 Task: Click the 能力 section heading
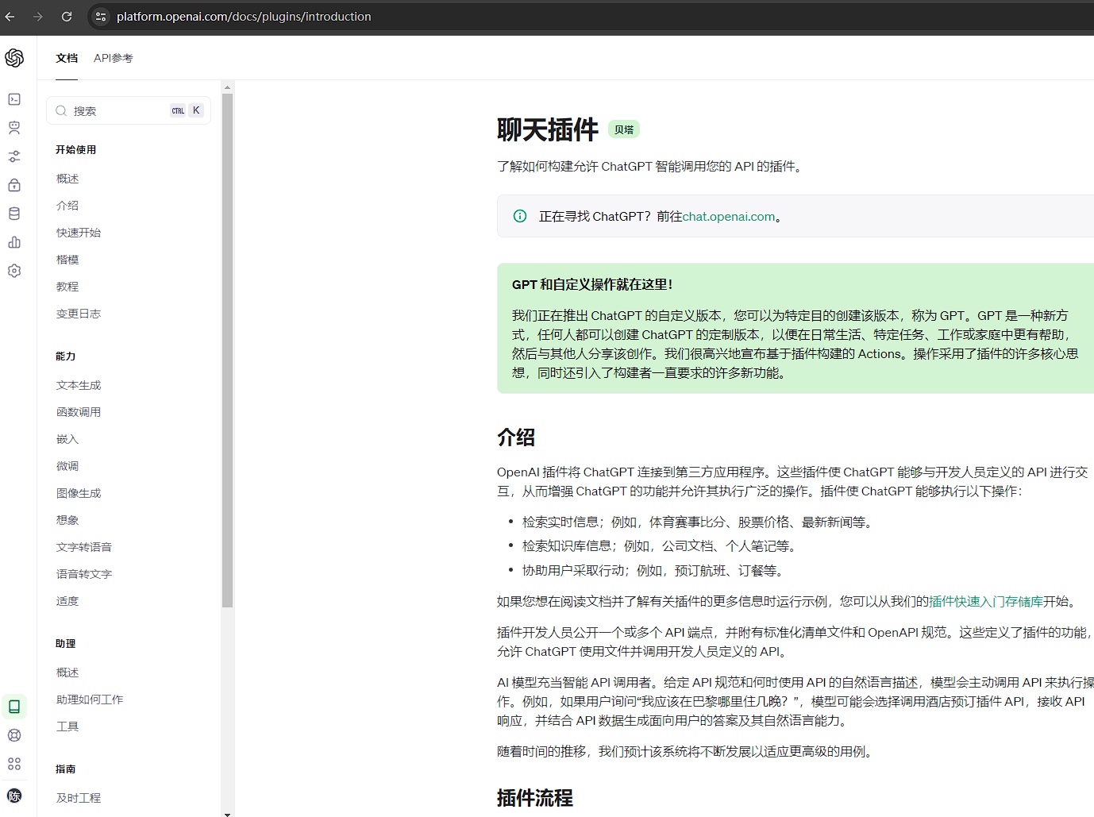tap(66, 356)
